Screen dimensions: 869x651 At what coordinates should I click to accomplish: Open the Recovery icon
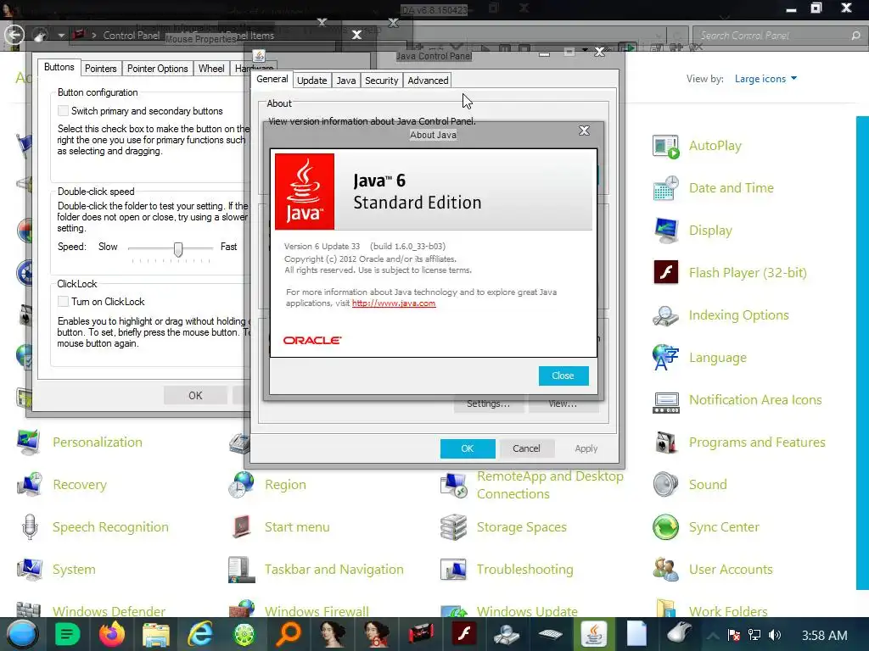tap(28, 484)
